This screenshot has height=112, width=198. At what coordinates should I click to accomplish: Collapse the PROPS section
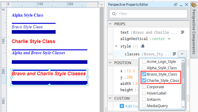pyautogui.click(x=110, y=24)
